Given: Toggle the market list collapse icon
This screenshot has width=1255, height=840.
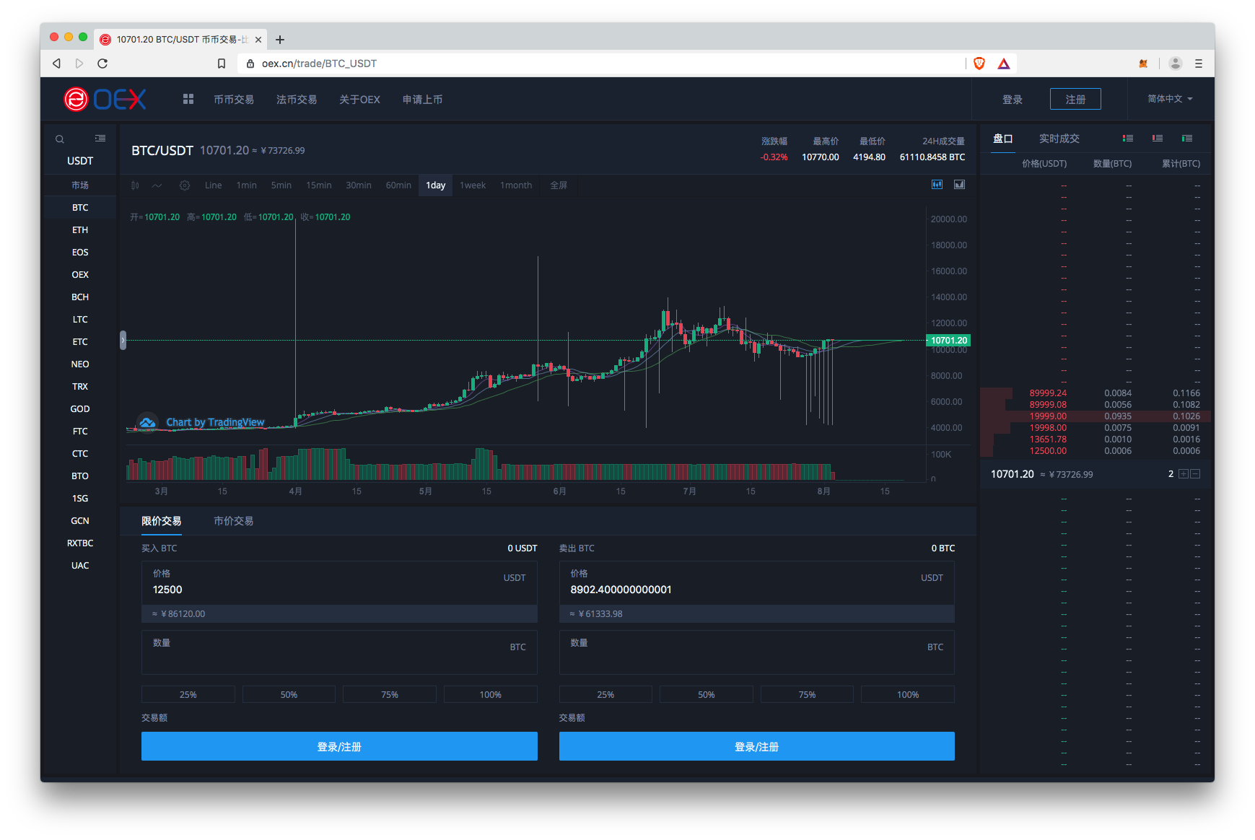Looking at the screenshot, I should pos(100,138).
